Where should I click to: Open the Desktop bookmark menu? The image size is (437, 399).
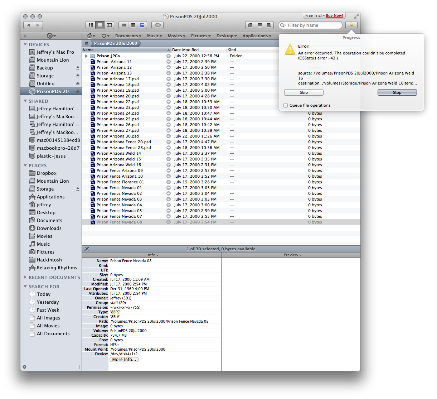[x=227, y=36]
